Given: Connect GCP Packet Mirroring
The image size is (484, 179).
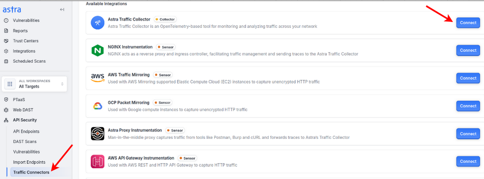Looking at the screenshot, I should [468, 106].
